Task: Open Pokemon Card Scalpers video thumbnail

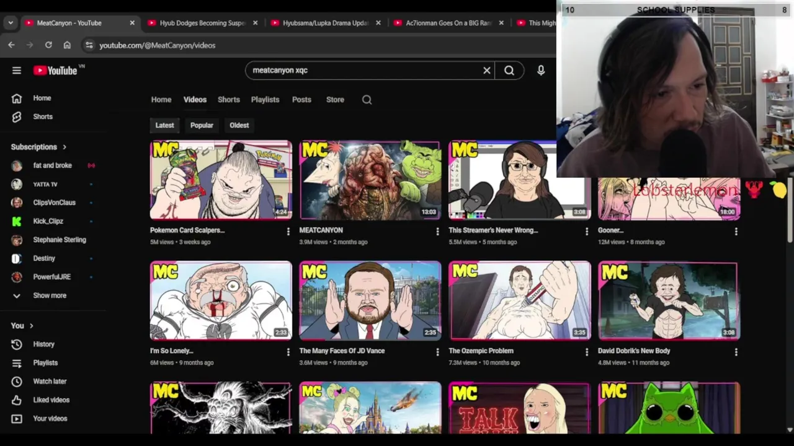Action: (x=221, y=180)
